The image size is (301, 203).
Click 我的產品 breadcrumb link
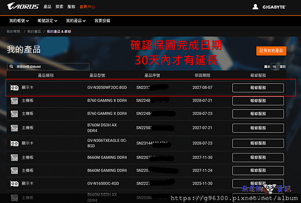(x=34, y=32)
